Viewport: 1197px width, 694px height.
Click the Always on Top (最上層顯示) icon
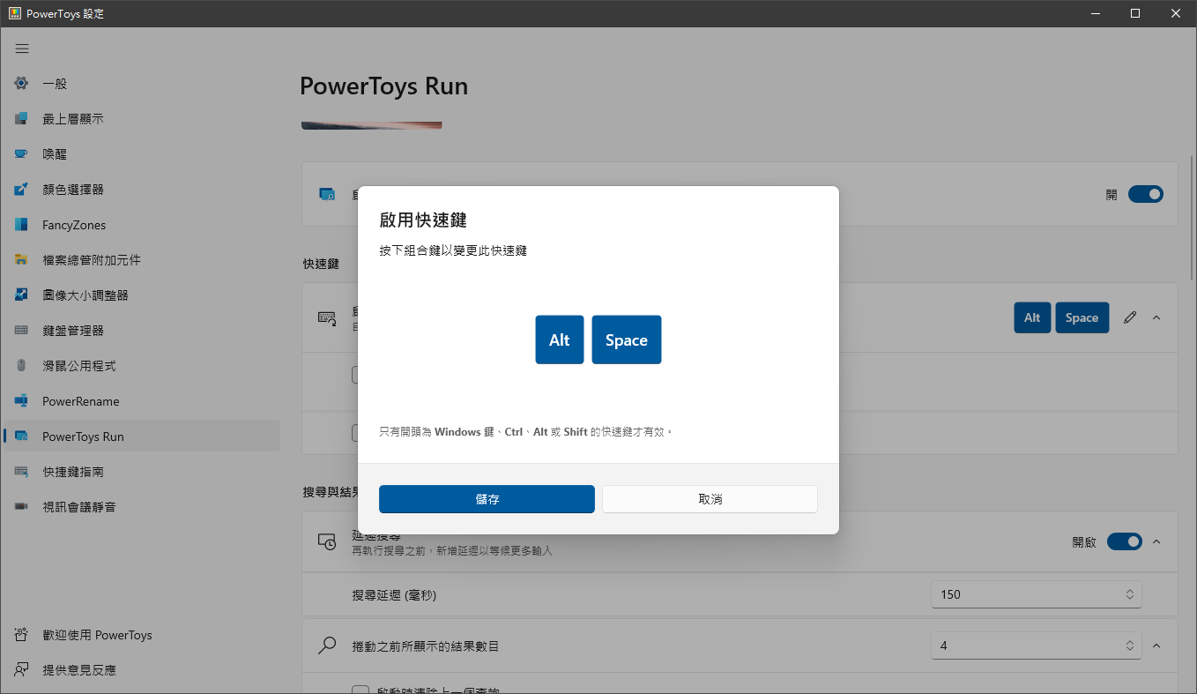tap(21, 119)
